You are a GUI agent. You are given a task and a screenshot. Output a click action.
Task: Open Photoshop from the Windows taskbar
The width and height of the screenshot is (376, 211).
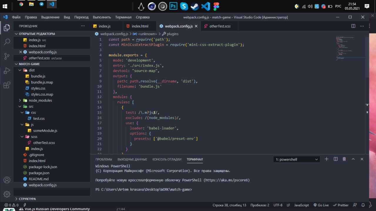coord(173,6)
